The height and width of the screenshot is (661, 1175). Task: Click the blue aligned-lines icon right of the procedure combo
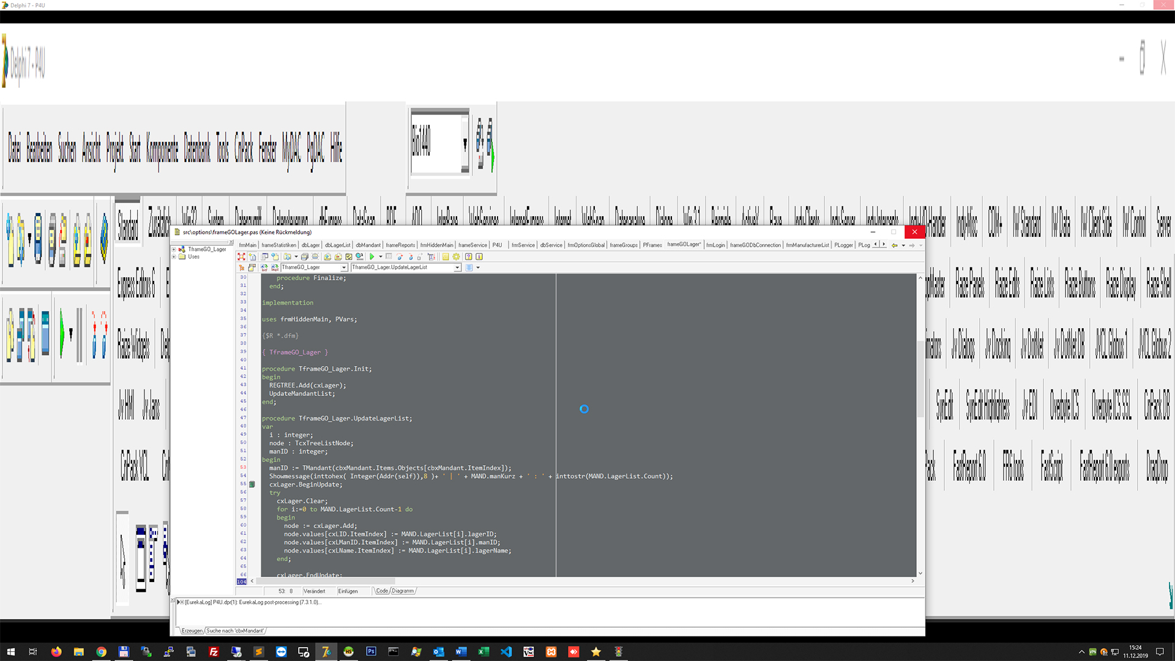coord(469,267)
